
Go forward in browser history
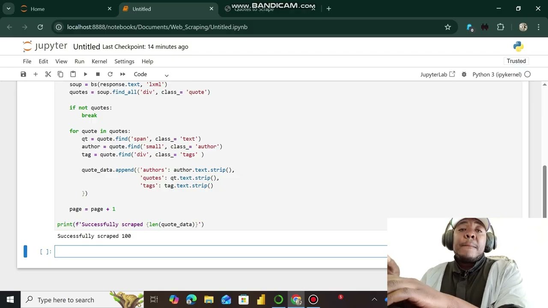click(x=25, y=27)
